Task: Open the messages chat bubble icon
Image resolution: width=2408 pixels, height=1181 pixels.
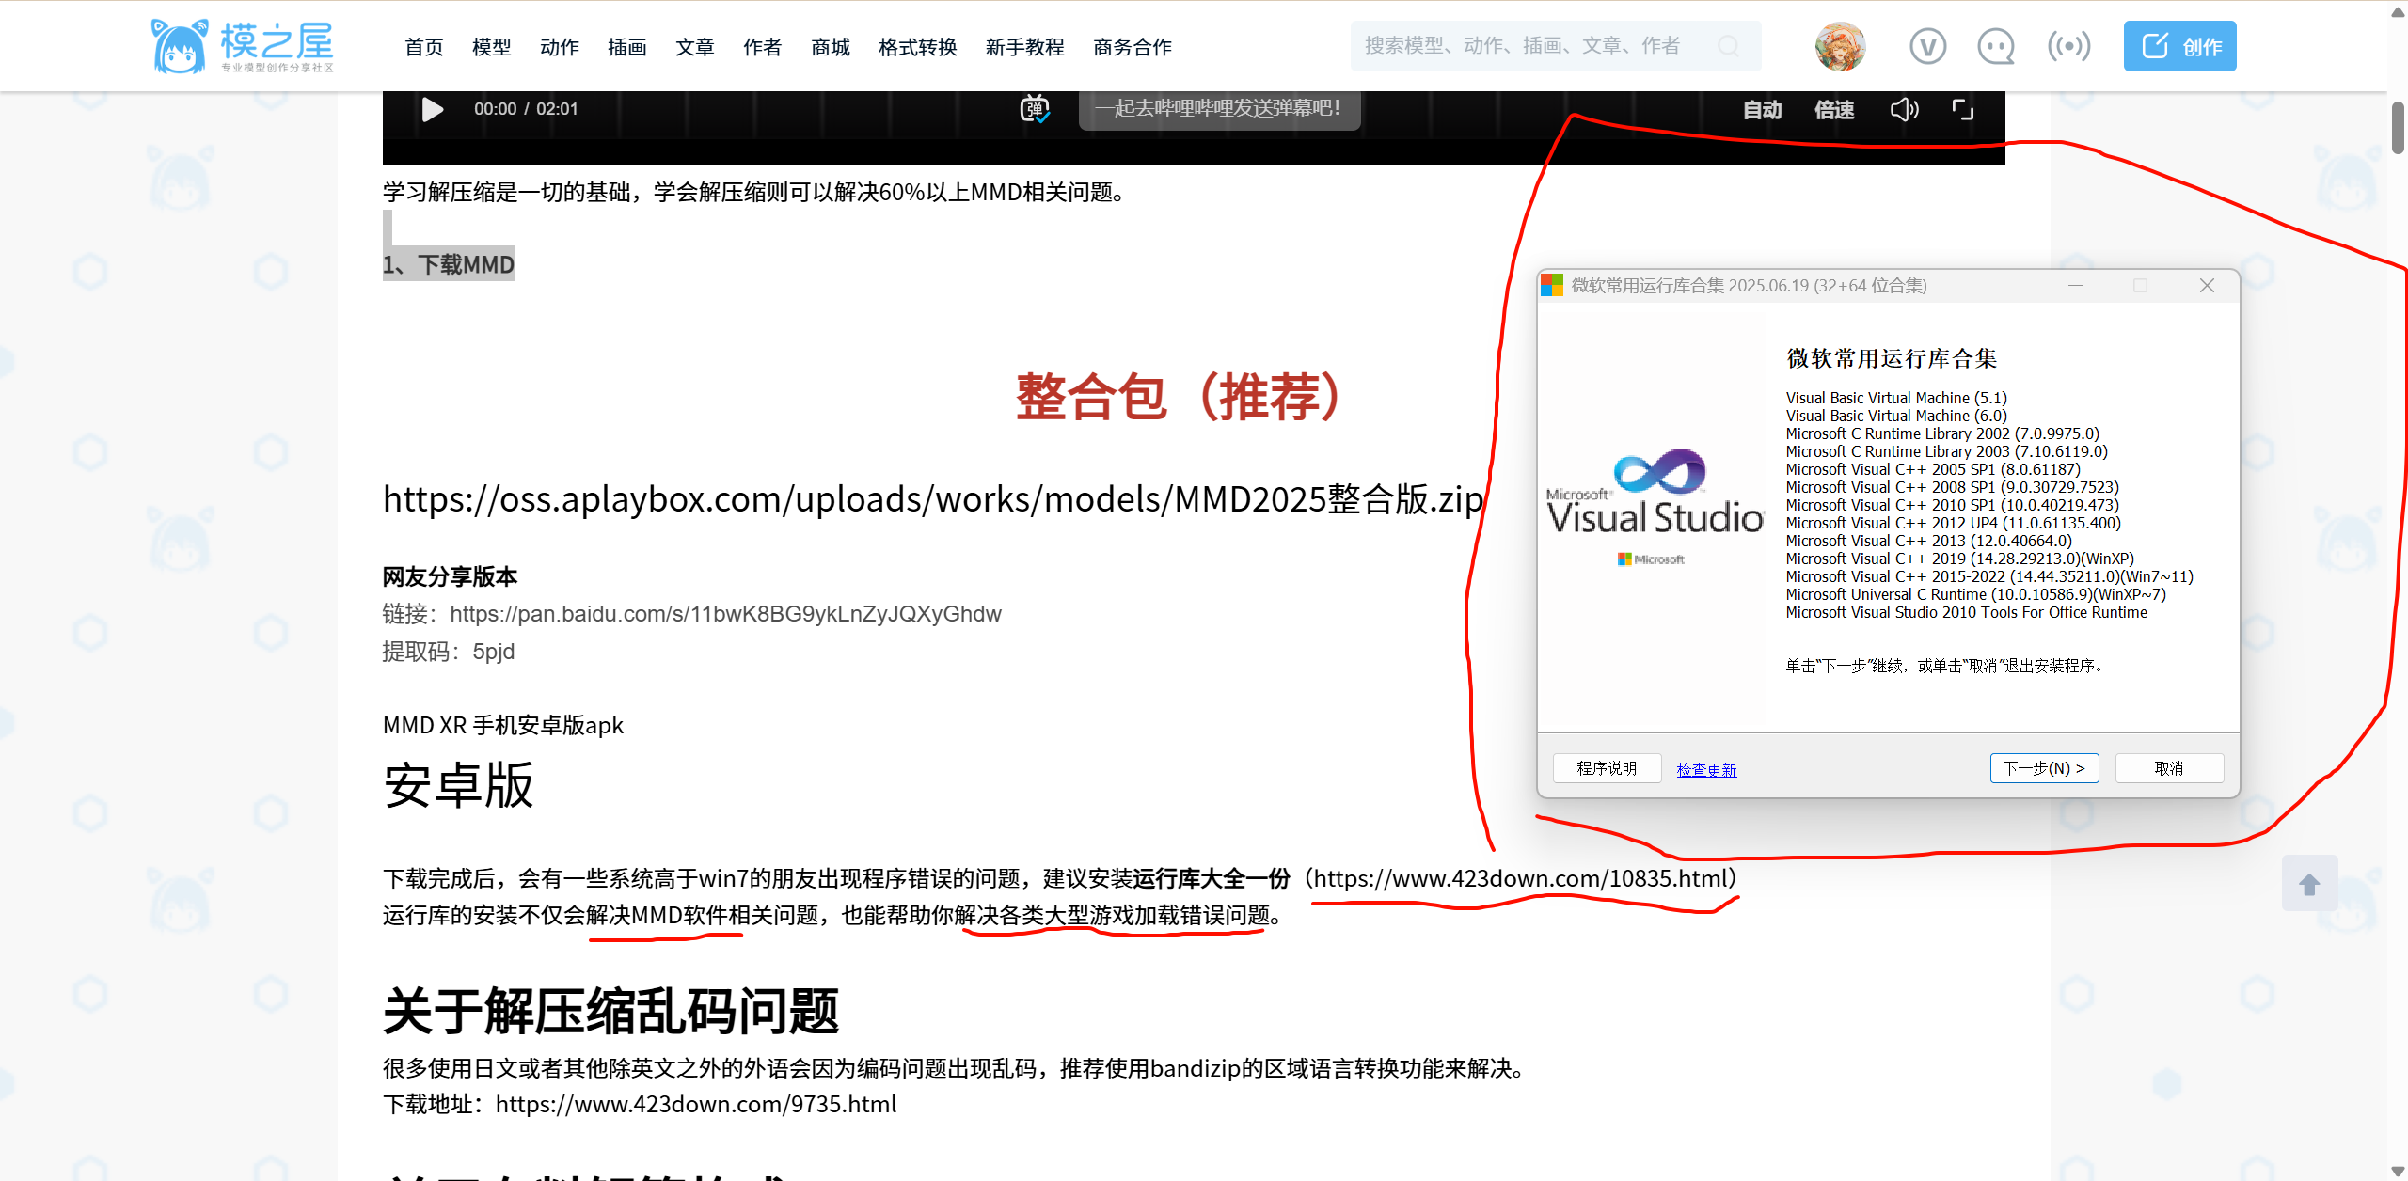Action: coord(1996,46)
